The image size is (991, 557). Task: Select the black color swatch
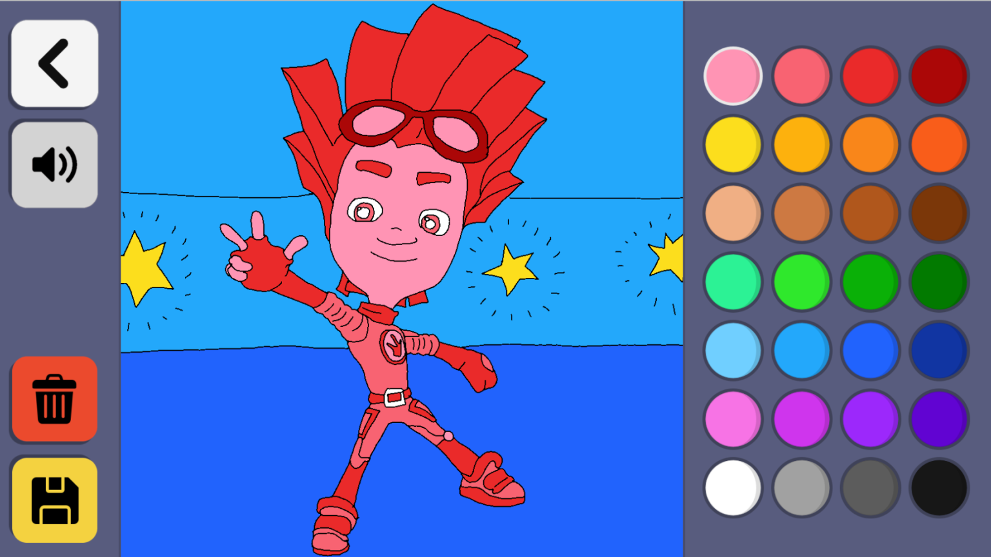click(x=938, y=488)
